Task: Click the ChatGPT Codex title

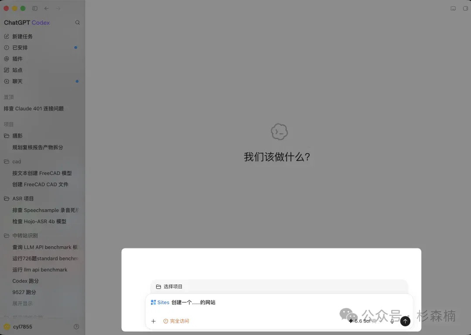Action: coord(27,23)
